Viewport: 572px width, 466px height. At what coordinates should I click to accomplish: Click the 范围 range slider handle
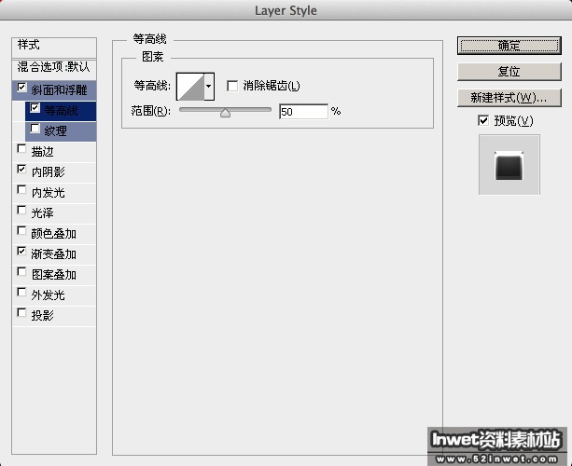click(x=226, y=113)
